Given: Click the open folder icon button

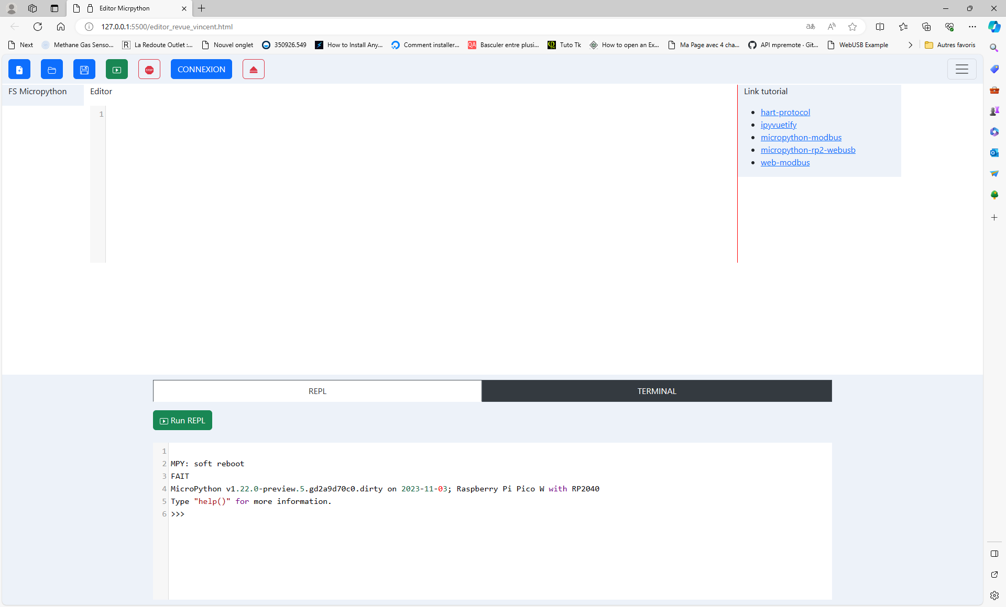Looking at the screenshot, I should click(x=52, y=70).
